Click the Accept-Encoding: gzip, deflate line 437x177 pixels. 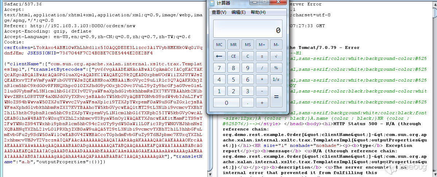pyautogui.click(x=48, y=31)
